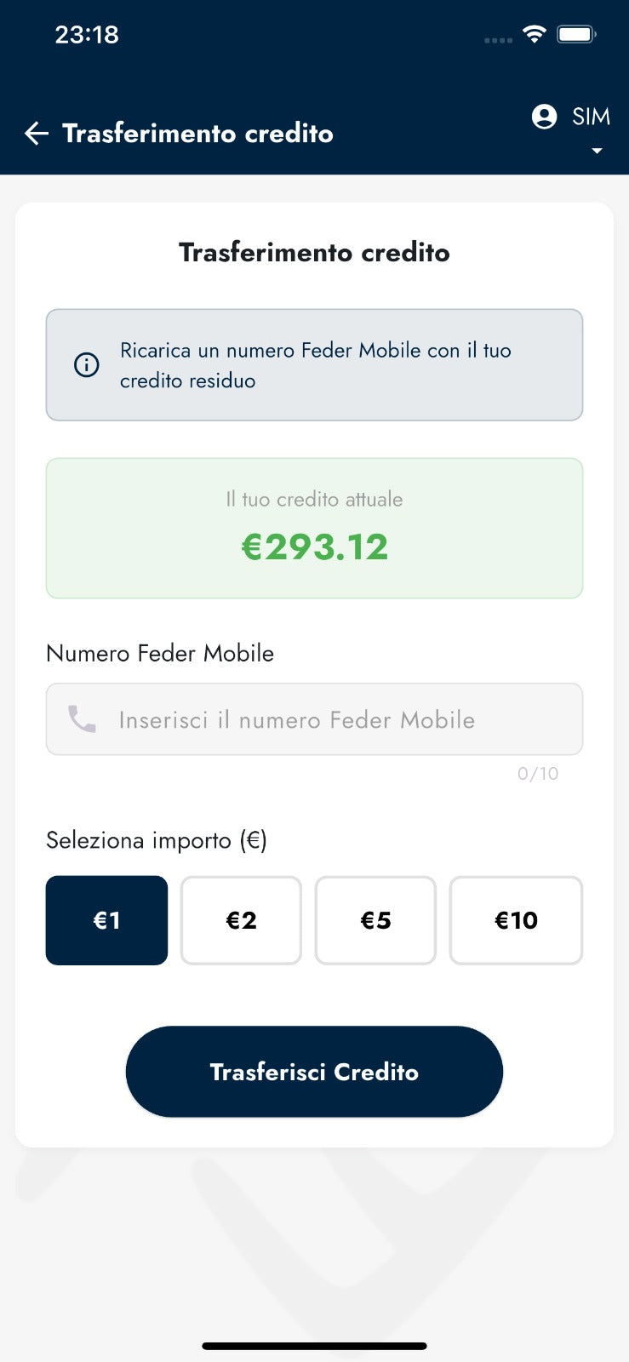This screenshot has height=1362, width=629.
Task: Tap the header title Trasferimento credito
Action: pyautogui.click(x=197, y=134)
